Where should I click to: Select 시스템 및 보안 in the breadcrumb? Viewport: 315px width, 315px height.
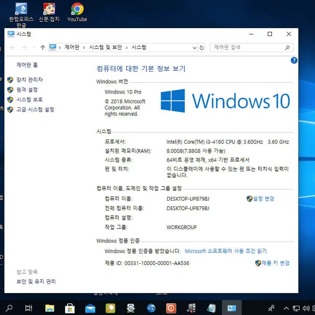[105, 47]
